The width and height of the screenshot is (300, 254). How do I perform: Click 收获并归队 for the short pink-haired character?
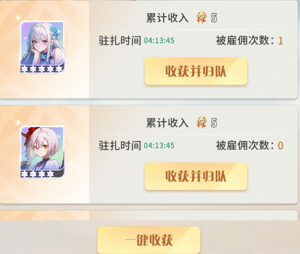coord(196,177)
